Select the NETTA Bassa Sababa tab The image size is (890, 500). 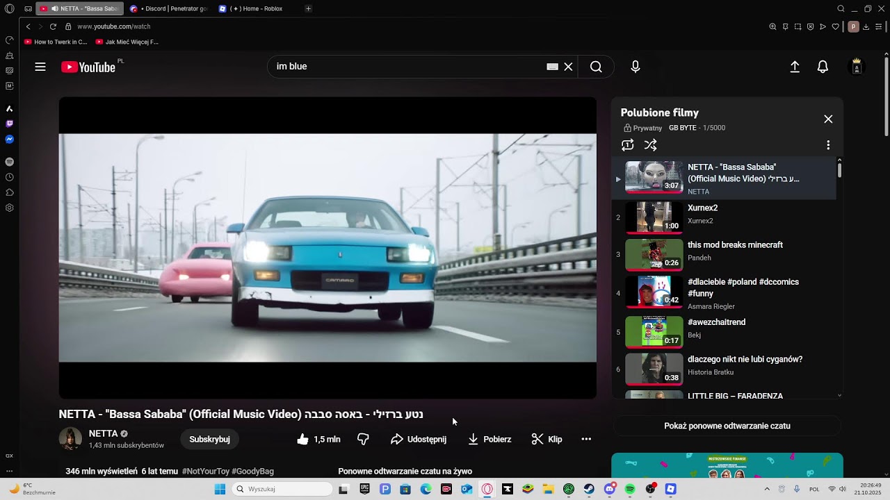79,9
